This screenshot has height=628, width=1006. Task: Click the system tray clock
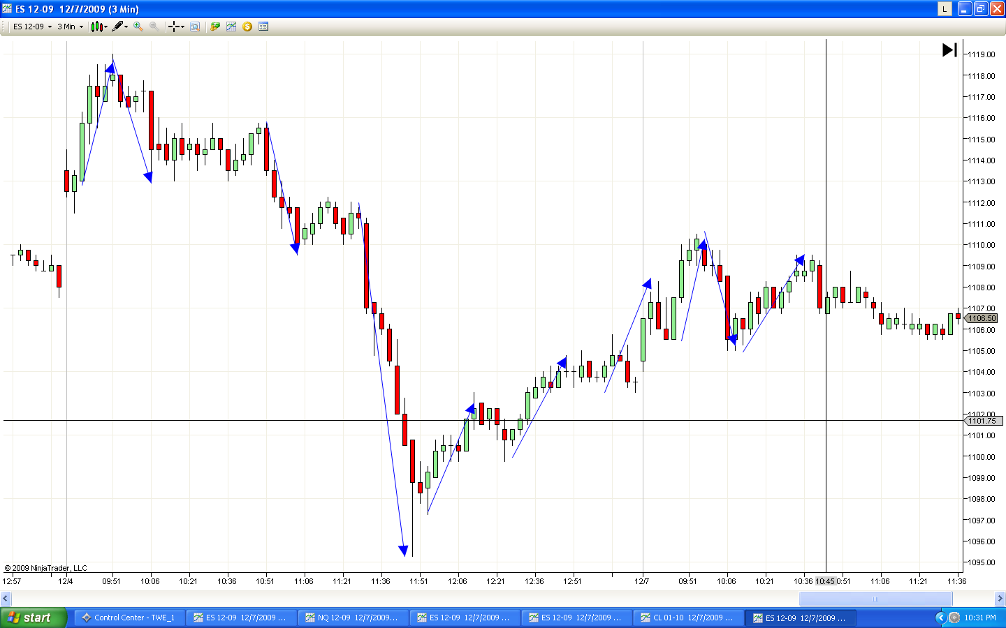click(980, 618)
